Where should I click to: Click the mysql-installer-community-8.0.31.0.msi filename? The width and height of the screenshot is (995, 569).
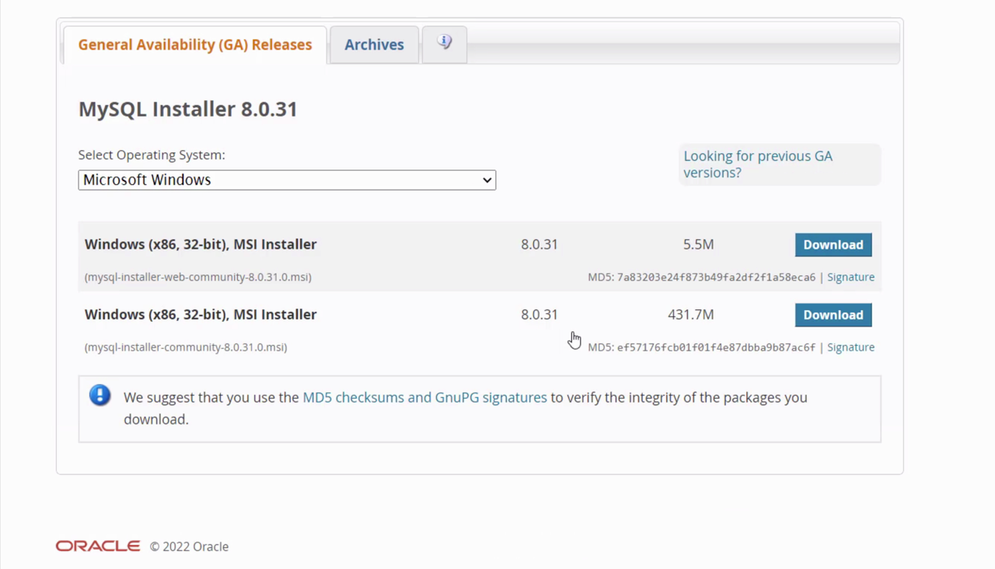click(186, 347)
